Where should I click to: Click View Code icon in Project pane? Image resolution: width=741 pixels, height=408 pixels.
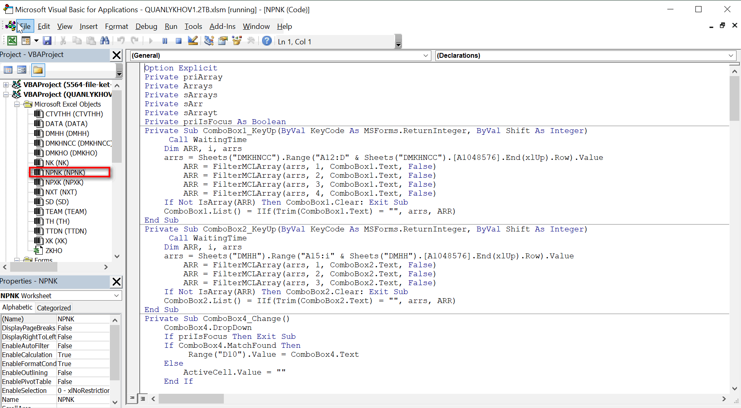(x=8, y=70)
